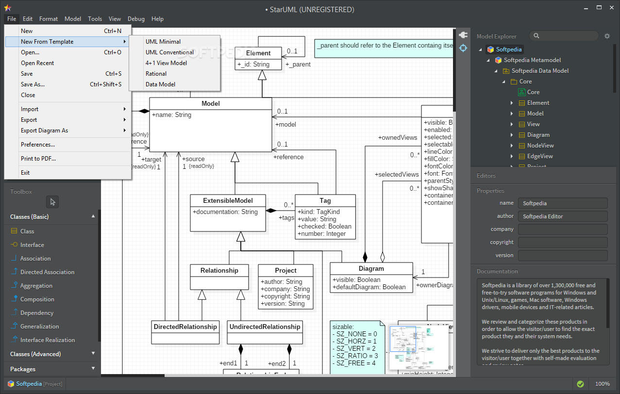Select the View class in Model Explorer
This screenshot has height=394, width=620.
(x=533, y=124)
